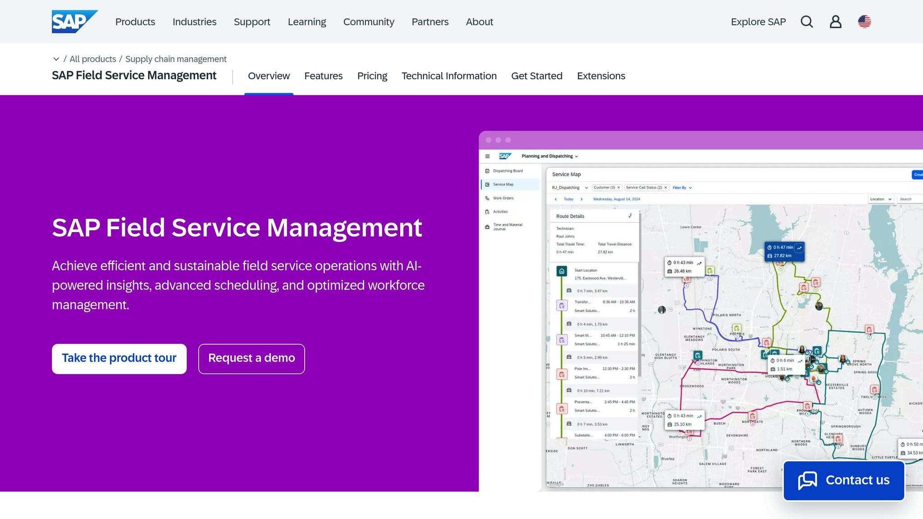Follow the Supply chain management breadcrumb link
The height and width of the screenshot is (519, 923).
176,59
